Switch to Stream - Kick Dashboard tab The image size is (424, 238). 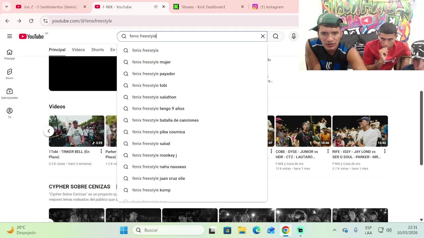click(x=203, y=7)
